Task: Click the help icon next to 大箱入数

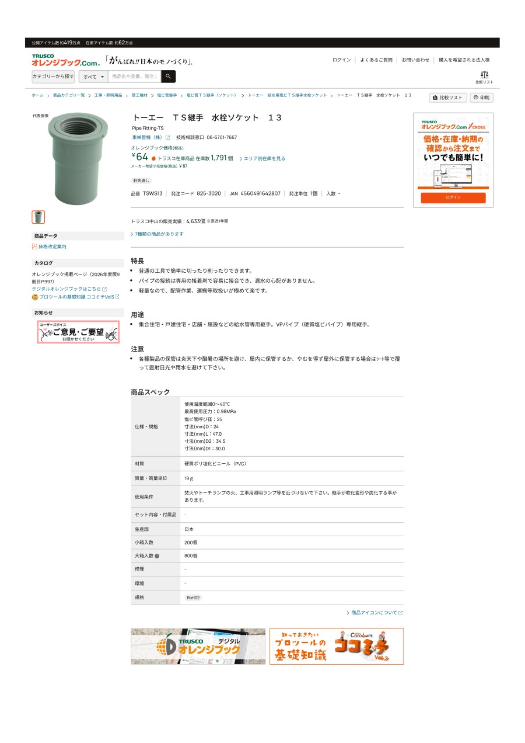Action: (x=157, y=556)
